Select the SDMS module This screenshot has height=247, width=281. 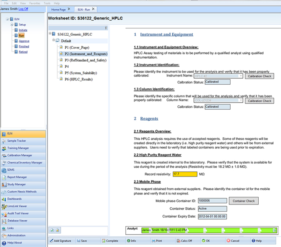click(23, 170)
